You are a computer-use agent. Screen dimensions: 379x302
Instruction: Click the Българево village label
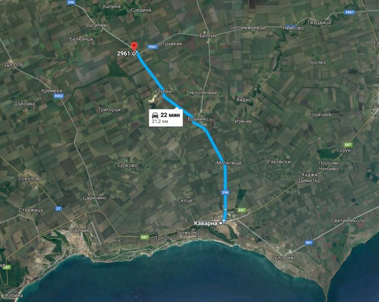tap(284, 258)
